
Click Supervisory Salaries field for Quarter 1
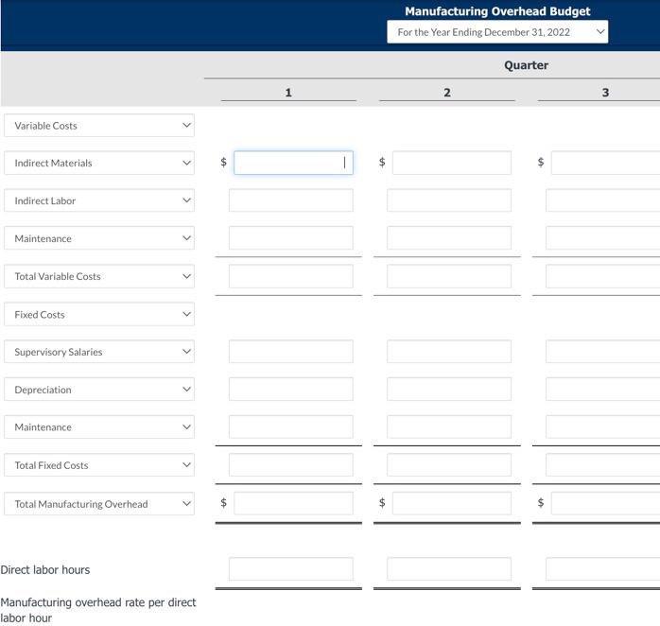point(291,352)
